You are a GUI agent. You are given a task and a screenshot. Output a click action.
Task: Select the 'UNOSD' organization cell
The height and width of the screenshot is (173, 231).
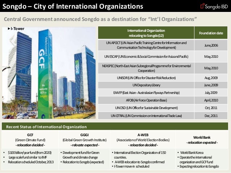click(146, 108)
